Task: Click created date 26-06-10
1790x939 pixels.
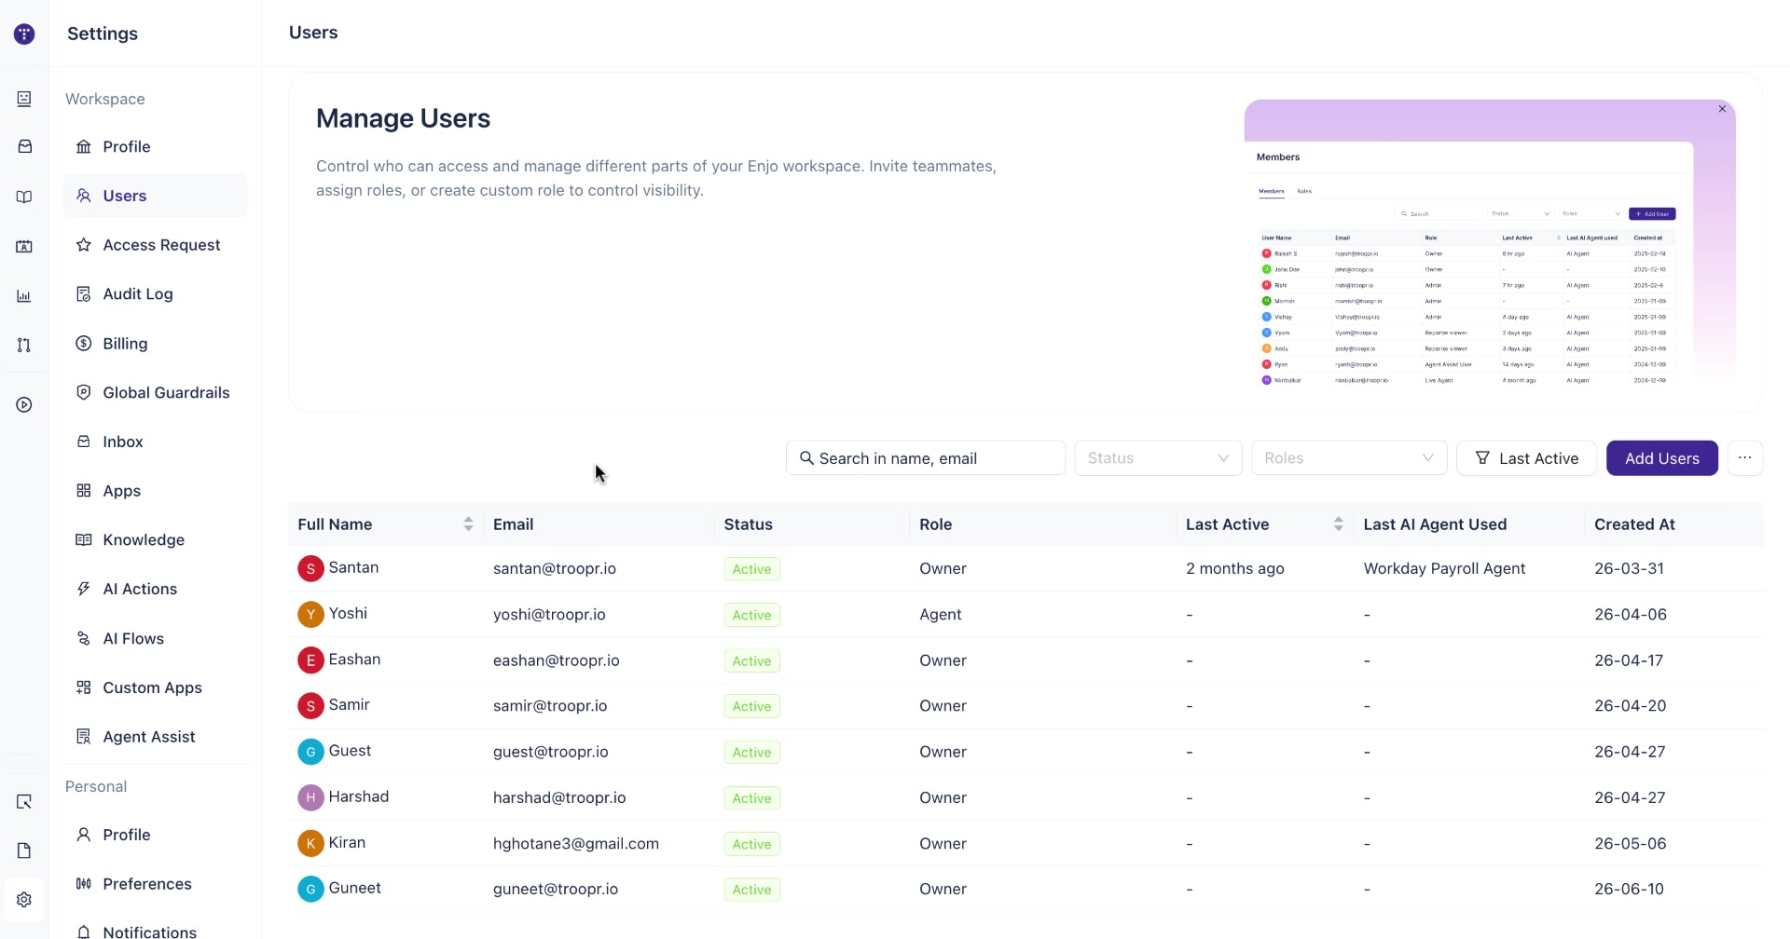Action: click(1629, 890)
